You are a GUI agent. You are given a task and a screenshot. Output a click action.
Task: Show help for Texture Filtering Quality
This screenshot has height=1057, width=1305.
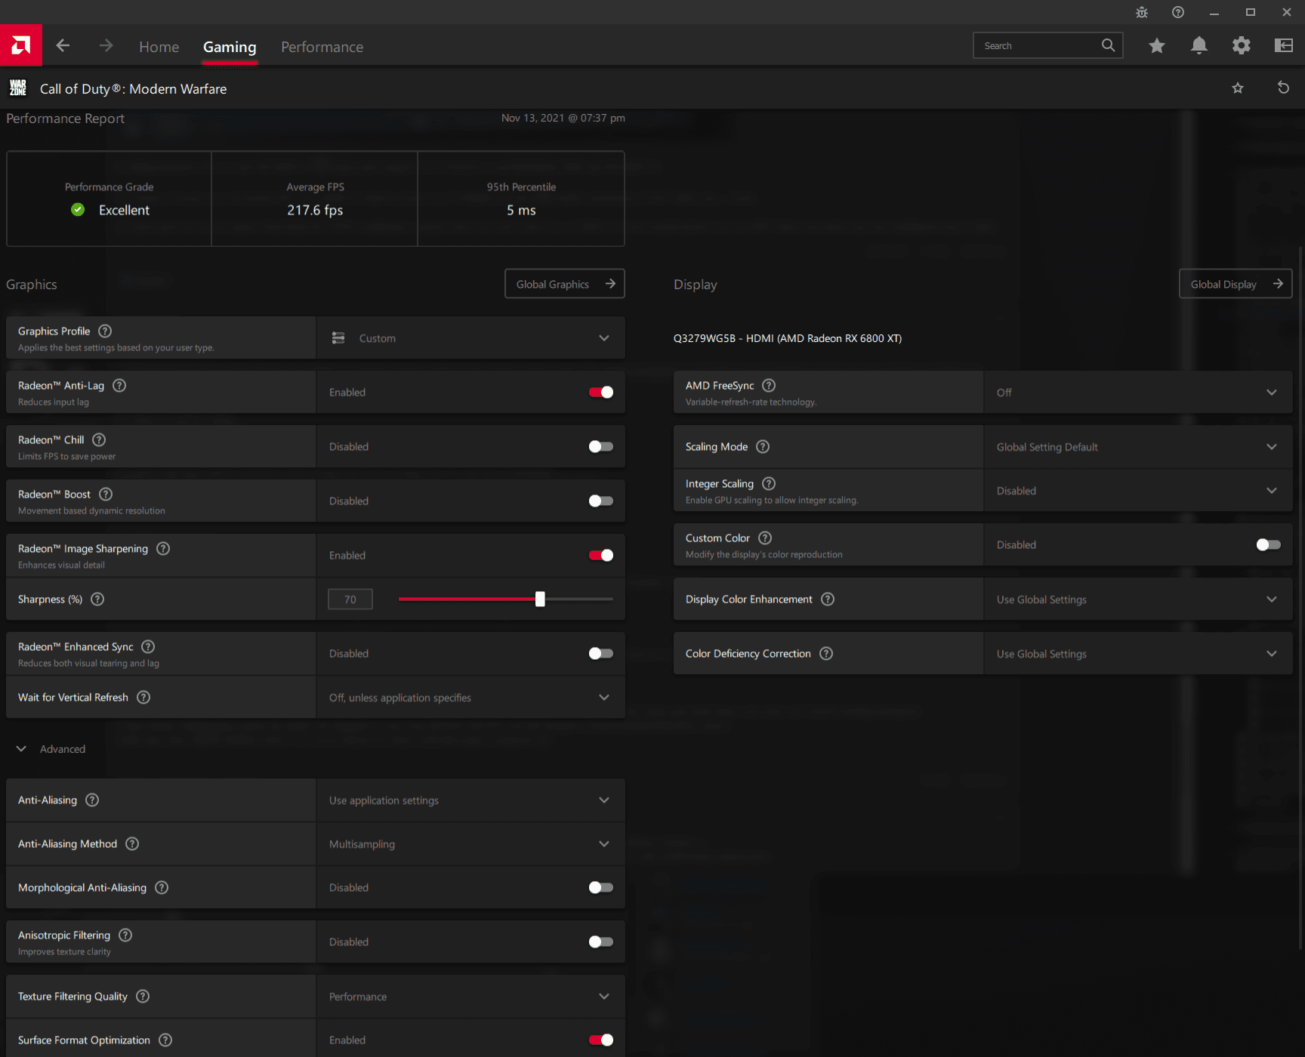click(143, 996)
